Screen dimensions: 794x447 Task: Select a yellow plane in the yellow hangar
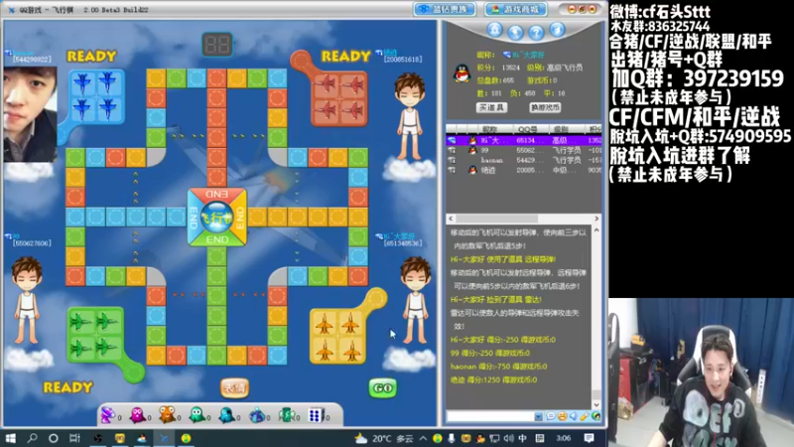(x=325, y=325)
